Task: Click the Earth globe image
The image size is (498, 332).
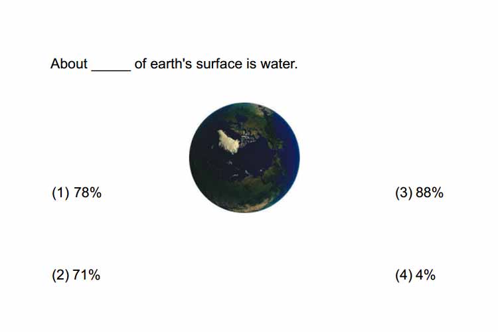Action: tap(244, 157)
